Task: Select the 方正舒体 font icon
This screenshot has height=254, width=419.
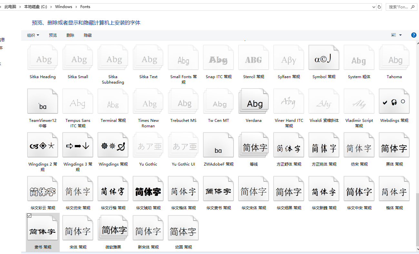Action: (289, 145)
